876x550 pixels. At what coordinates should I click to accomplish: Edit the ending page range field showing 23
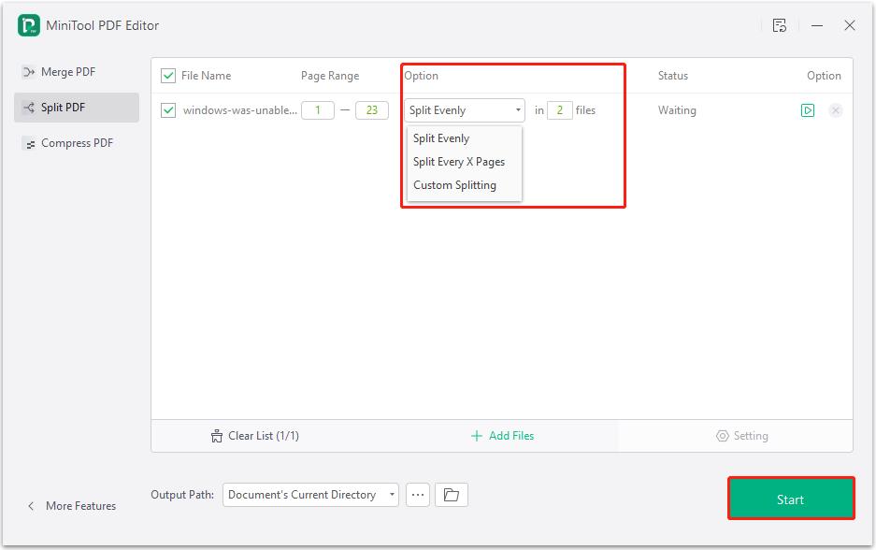coord(371,109)
